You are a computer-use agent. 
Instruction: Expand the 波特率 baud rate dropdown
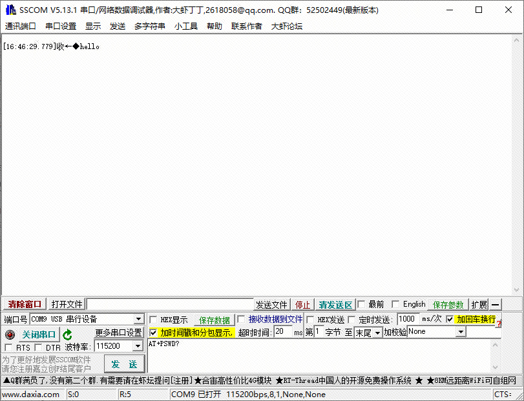tap(137, 347)
